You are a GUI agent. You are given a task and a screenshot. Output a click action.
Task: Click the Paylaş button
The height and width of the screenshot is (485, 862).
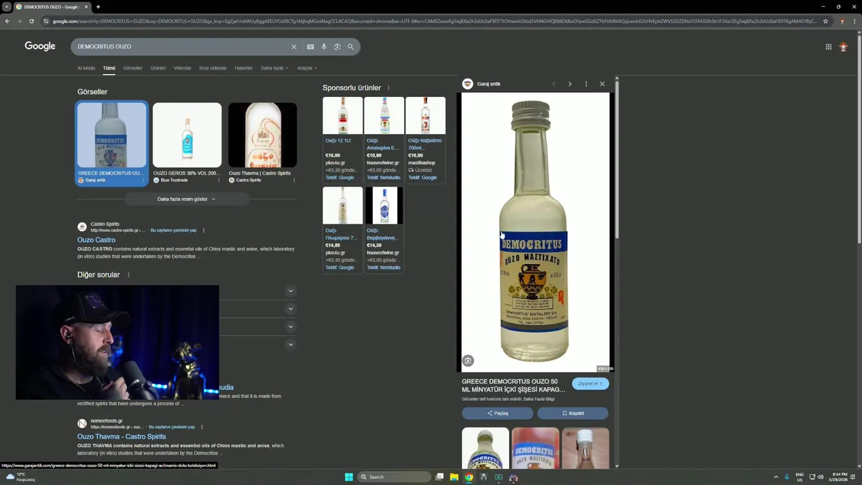coord(497,413)
